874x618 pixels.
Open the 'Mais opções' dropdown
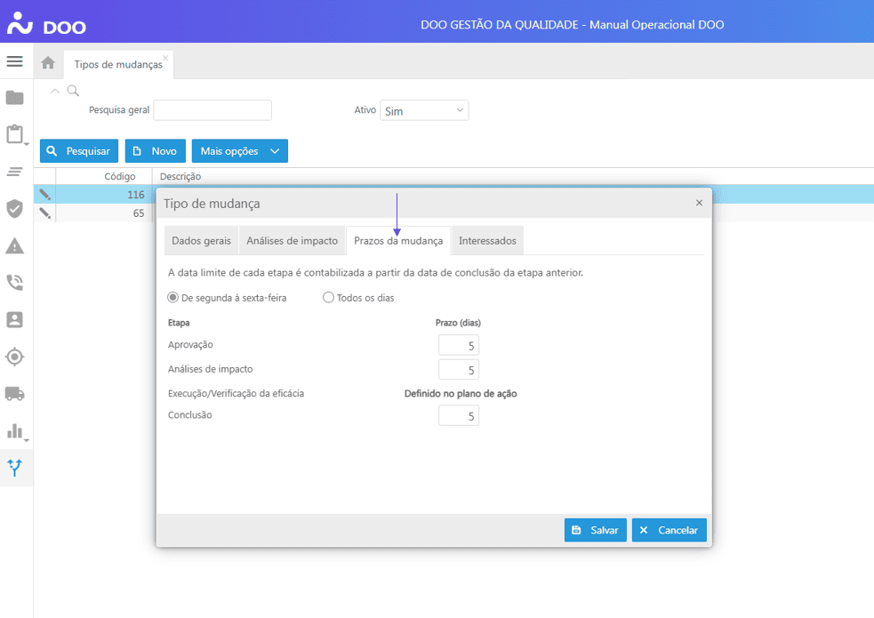[239, 151]
